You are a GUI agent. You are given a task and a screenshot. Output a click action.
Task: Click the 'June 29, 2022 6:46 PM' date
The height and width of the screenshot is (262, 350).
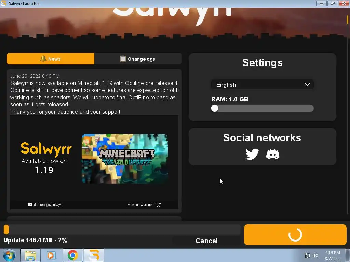pyautogui.click(x=35, y=76)
